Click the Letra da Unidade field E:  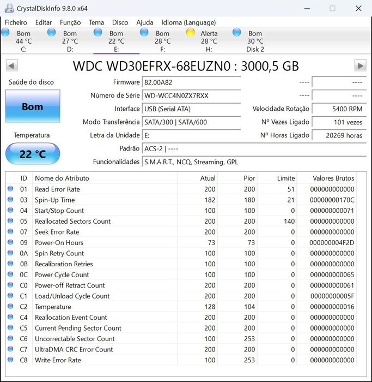click(x=191, y=135)
